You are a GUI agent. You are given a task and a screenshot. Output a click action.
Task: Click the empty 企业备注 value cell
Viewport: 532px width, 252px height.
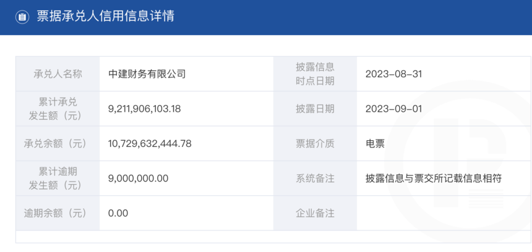click(444, 213)
